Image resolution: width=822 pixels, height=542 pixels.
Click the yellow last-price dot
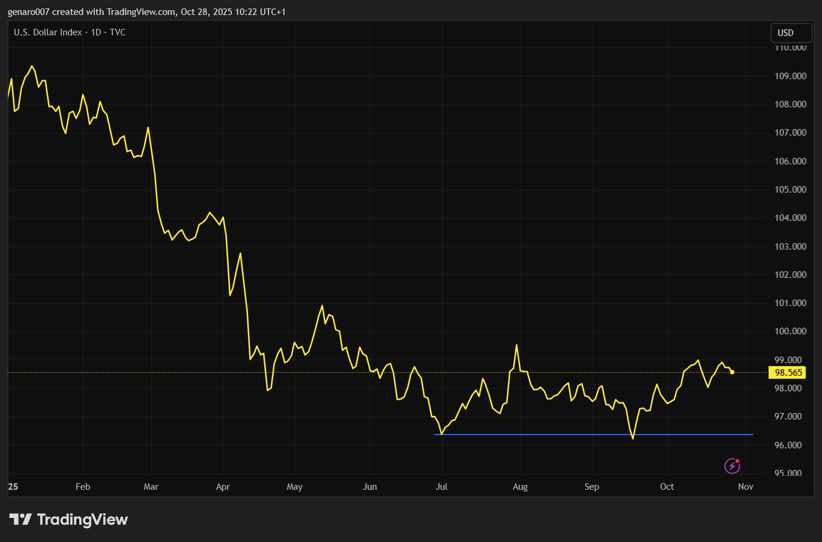(x=732, y=372)
